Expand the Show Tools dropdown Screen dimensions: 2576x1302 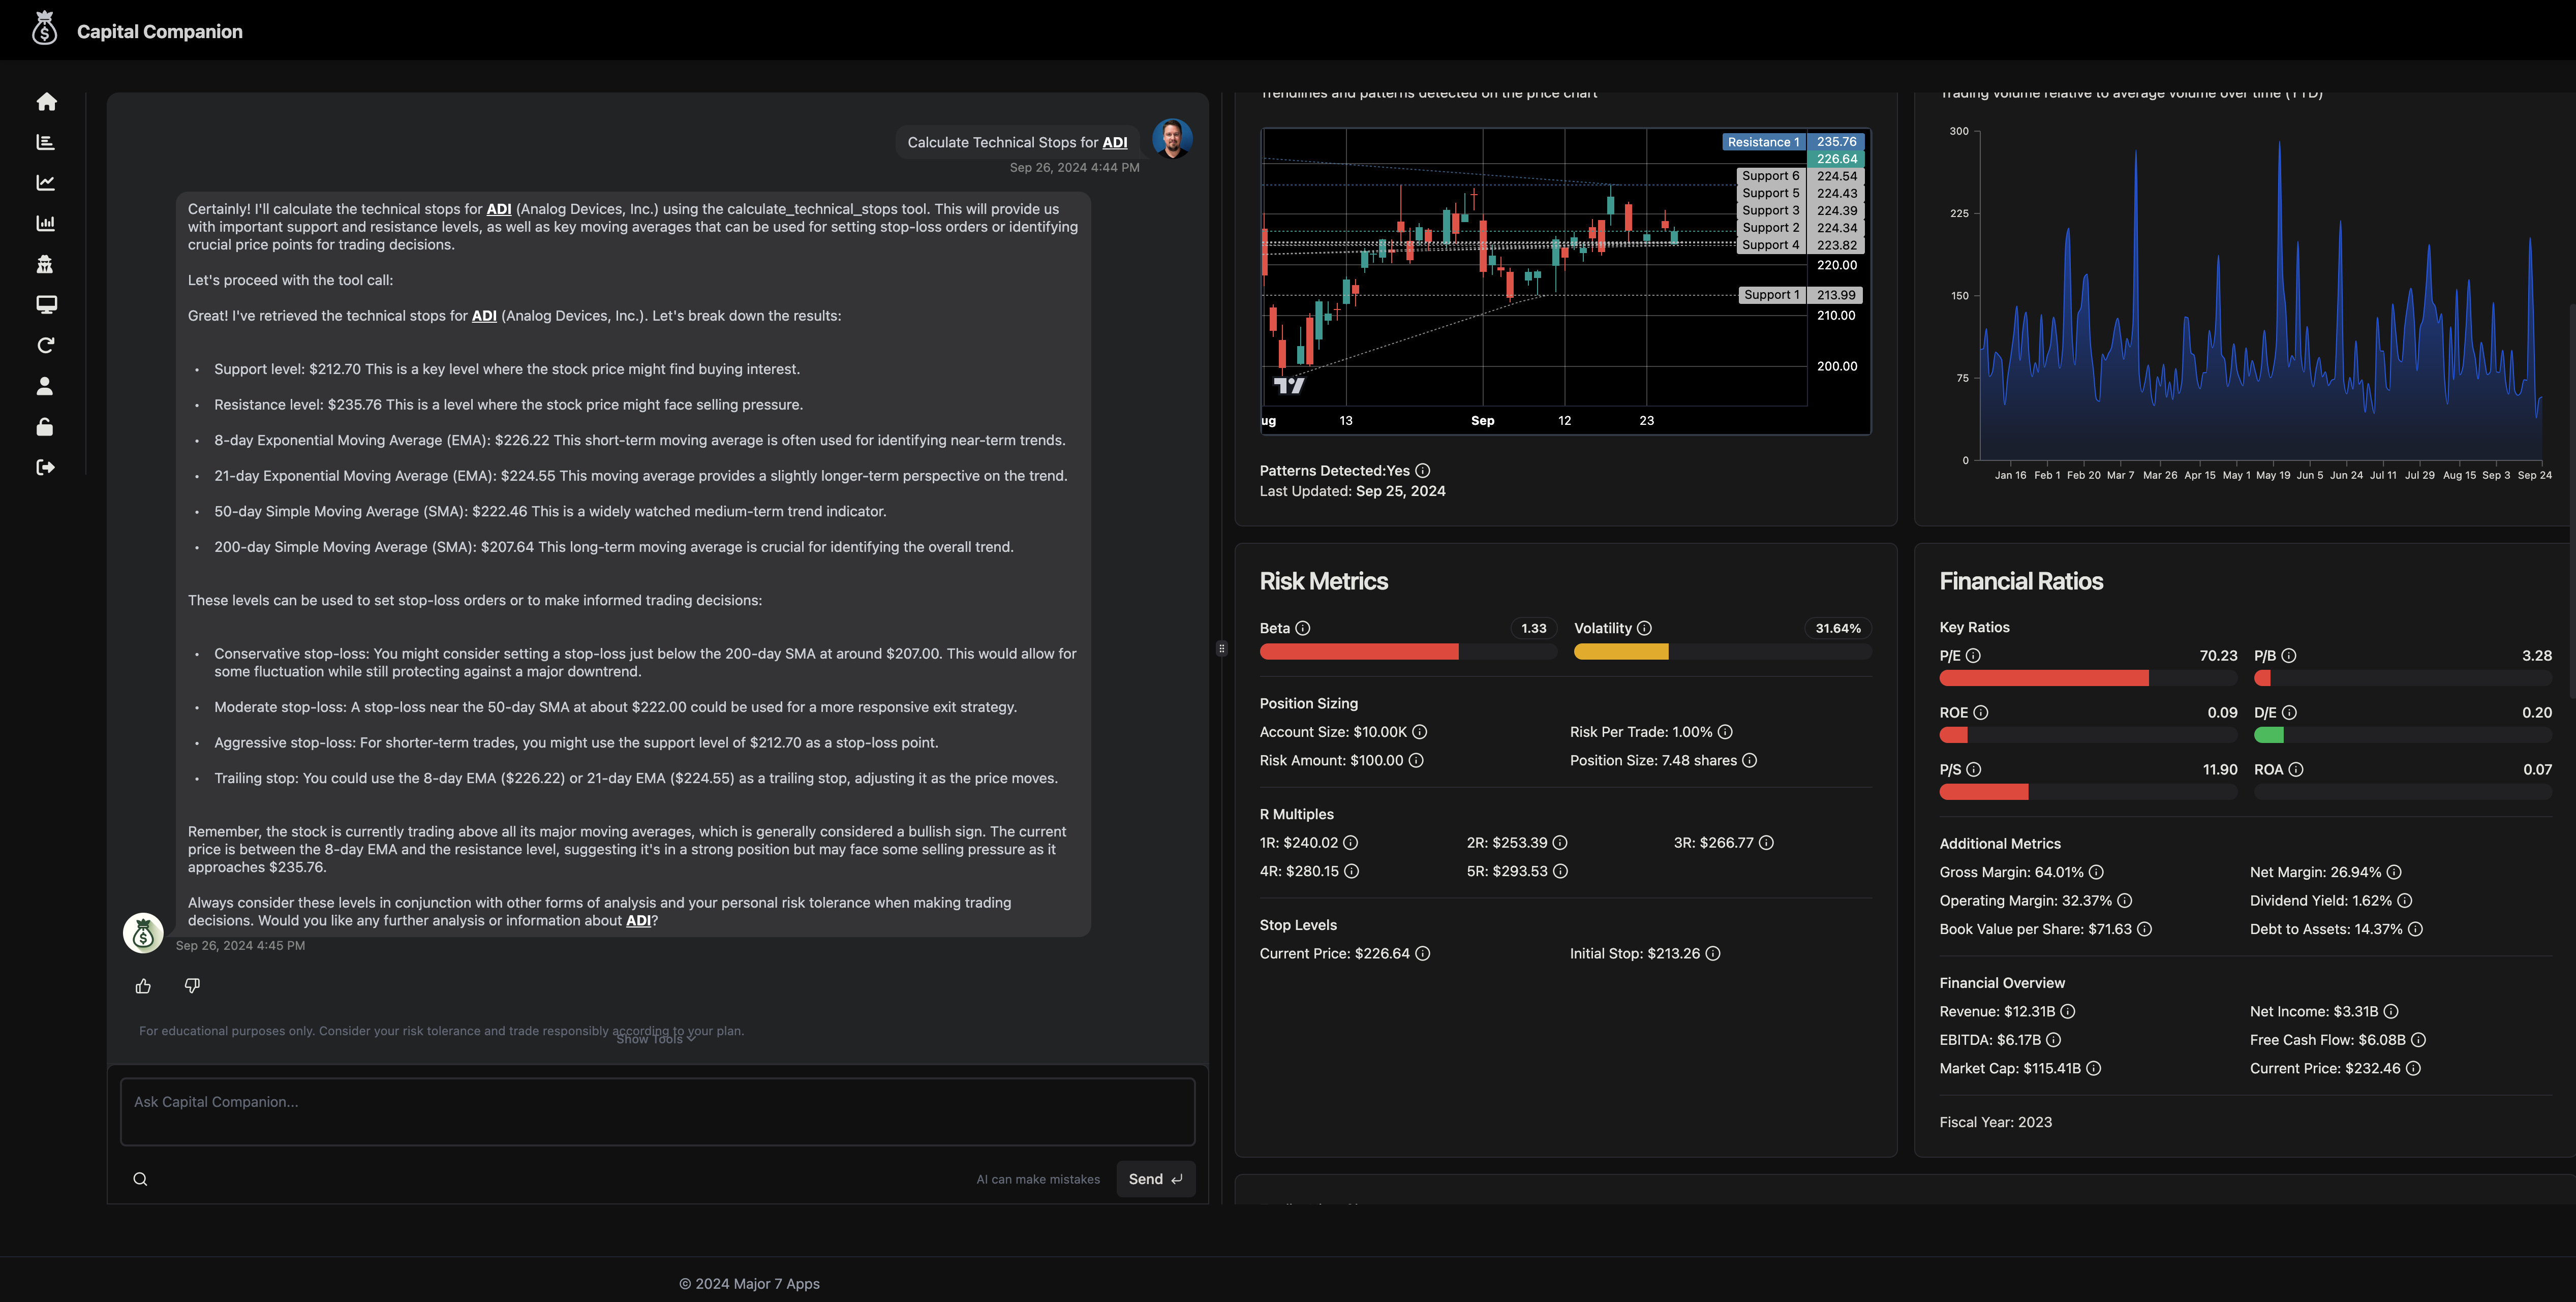coord(656,1039)
